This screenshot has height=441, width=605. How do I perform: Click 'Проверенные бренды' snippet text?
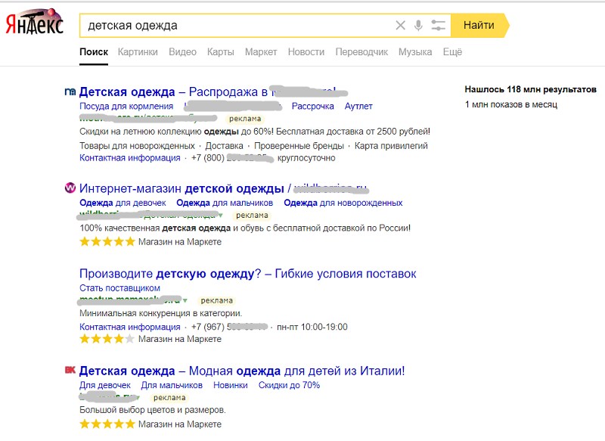299,146
